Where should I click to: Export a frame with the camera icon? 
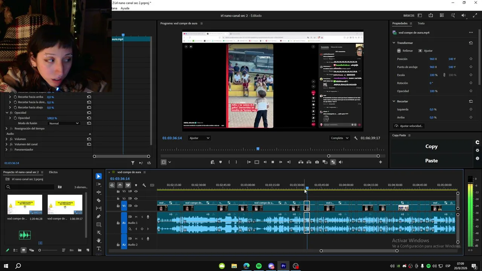[317, 162]
